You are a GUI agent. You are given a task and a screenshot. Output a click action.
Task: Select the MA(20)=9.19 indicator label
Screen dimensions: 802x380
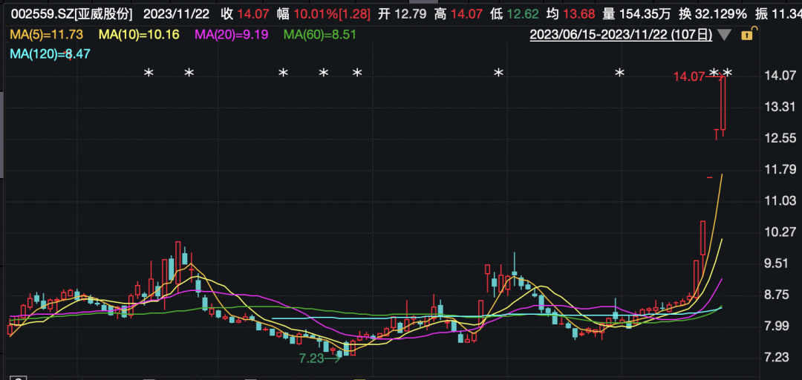coord(232,35)
